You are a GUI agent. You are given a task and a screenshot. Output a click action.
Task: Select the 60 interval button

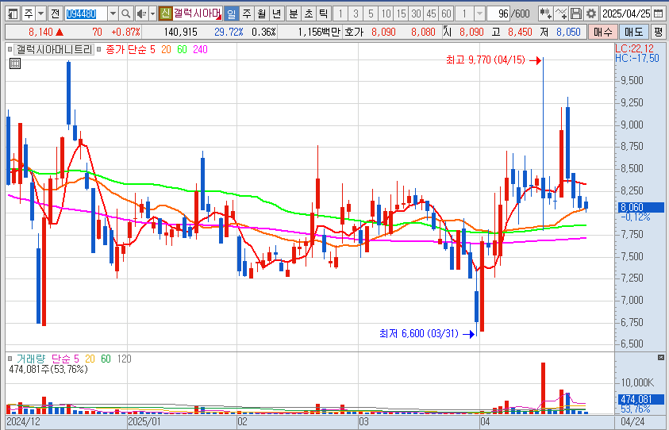pos(446,14)
